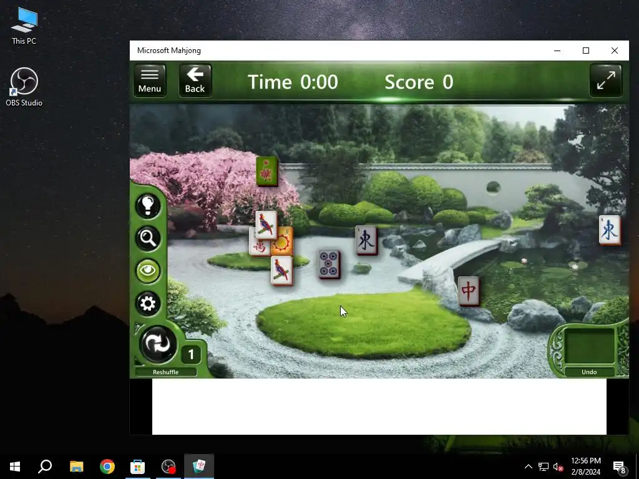Click the Time 0:00 display

click(x=293, y=82)
